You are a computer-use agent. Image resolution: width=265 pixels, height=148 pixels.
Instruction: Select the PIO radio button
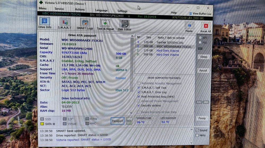pos(200,42)
